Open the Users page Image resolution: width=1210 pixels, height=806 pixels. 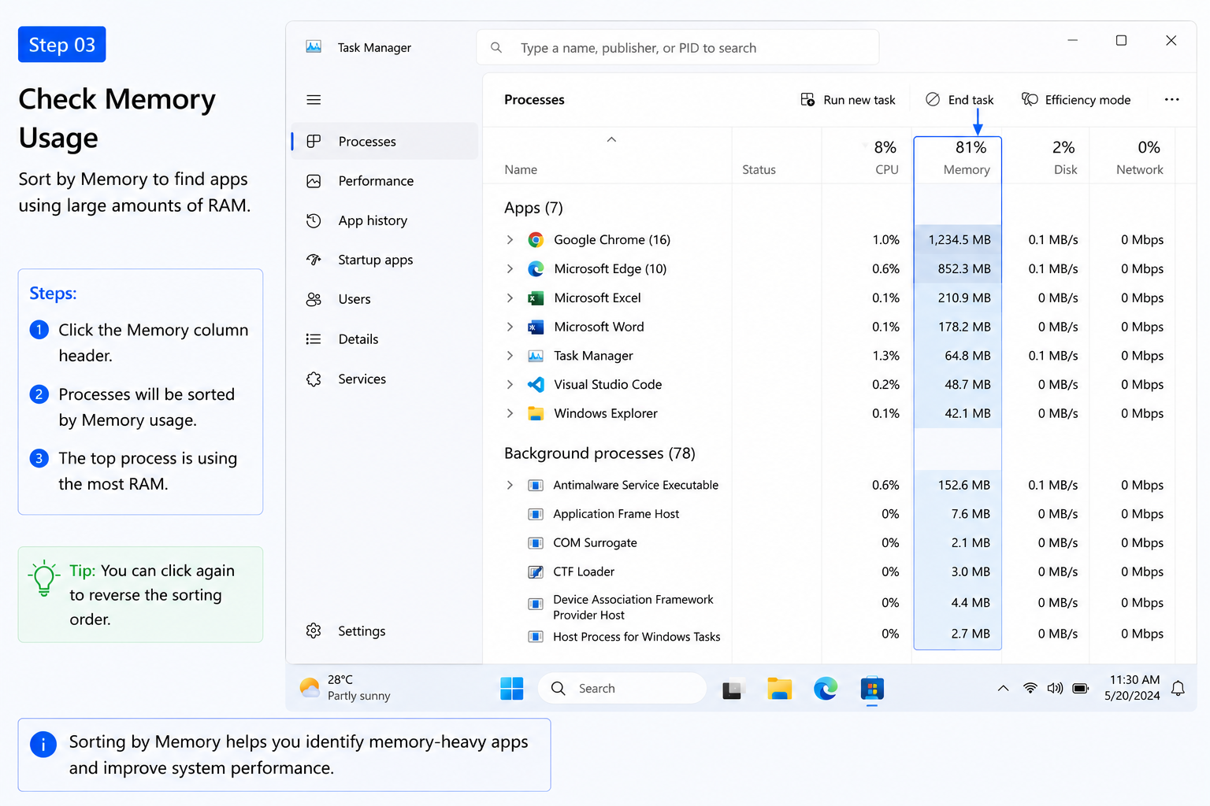pos(384,300)
